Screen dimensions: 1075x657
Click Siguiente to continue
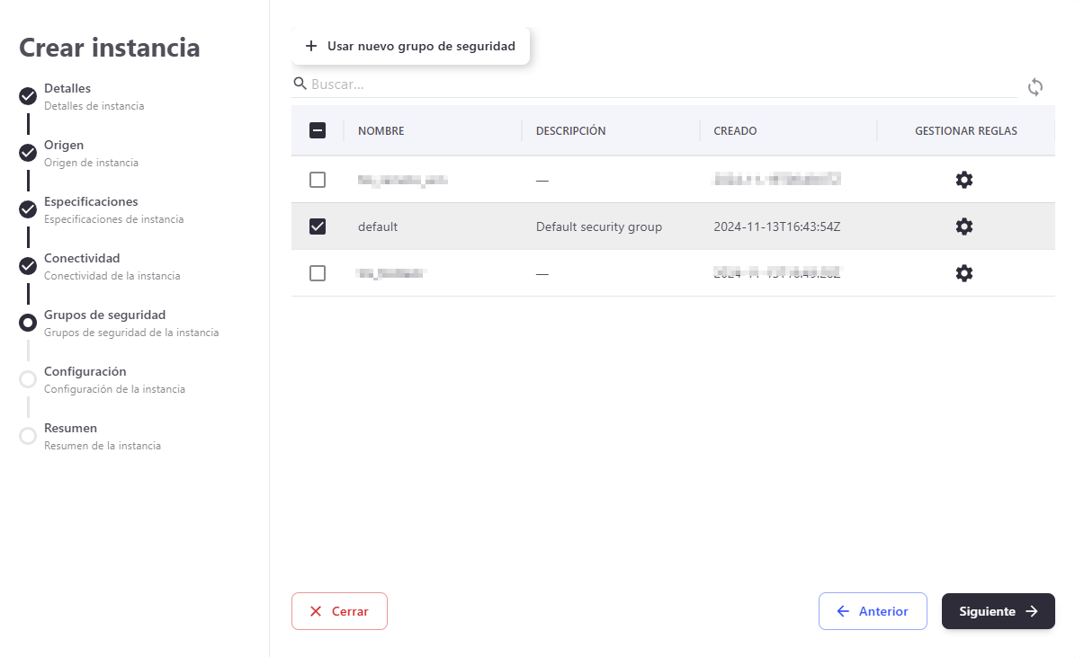click(x=998, y=611)
